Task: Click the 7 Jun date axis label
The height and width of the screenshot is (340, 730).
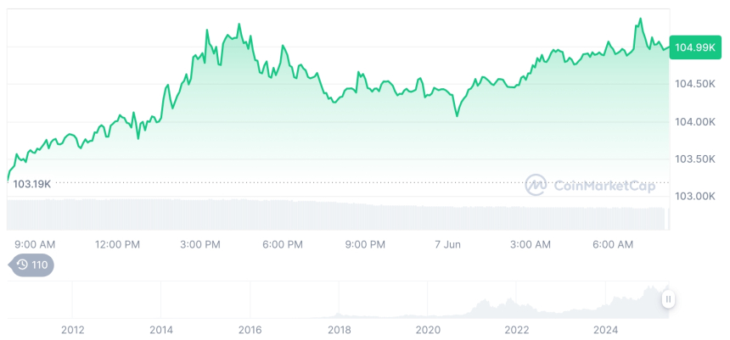Action: [446, 244]
